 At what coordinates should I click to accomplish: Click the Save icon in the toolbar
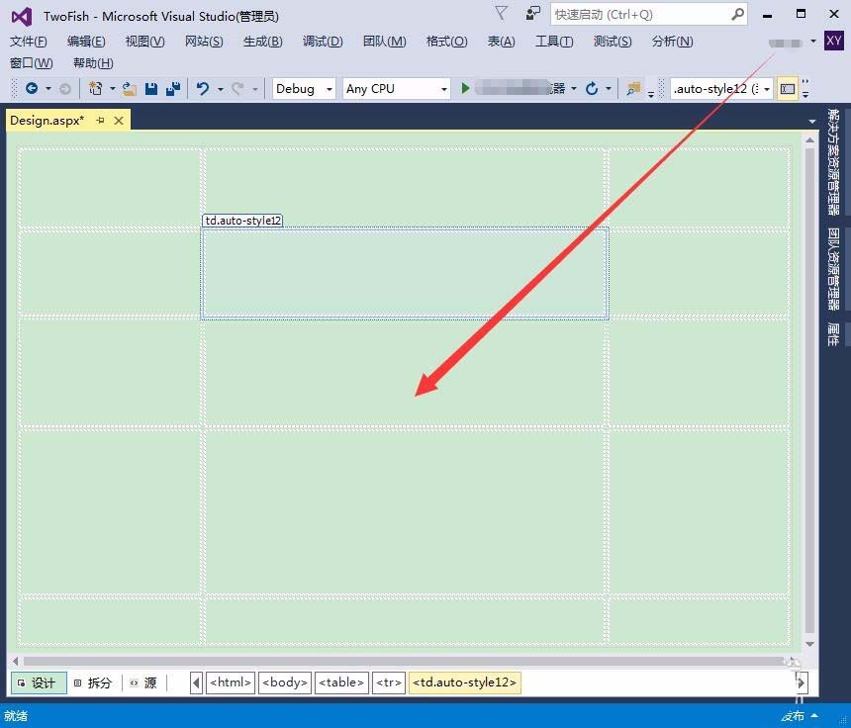tap(151, 88)
